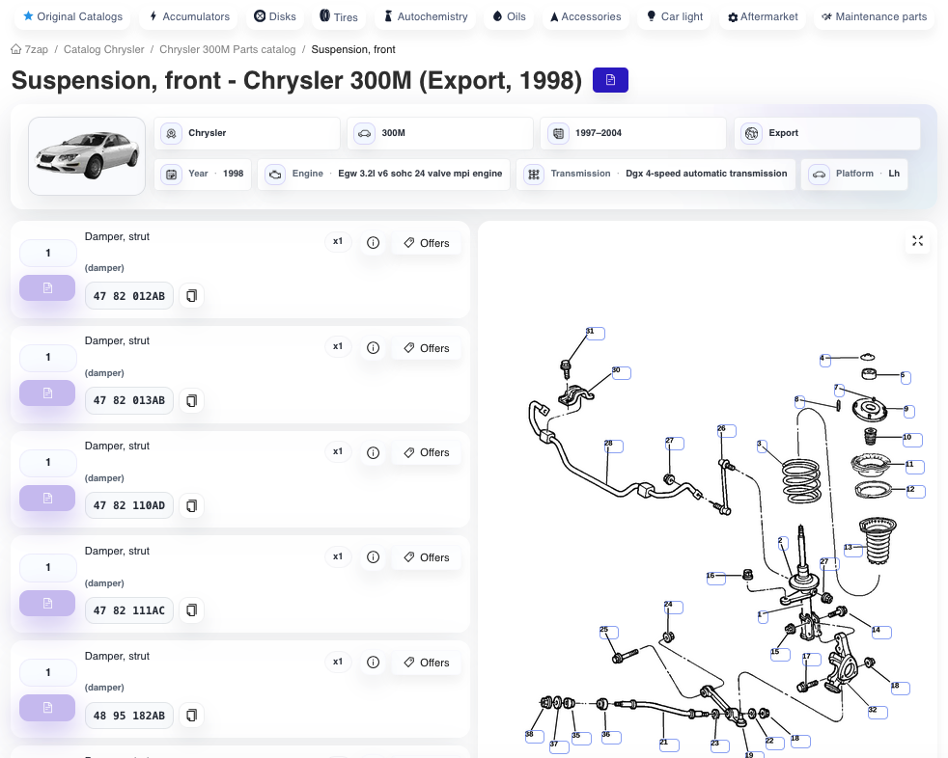The image size is (948, 758).
Task: Select diagram callout 28
Action: (x=614, y=447)
